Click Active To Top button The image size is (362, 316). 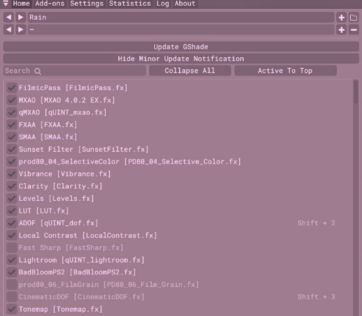coord(285,71)
